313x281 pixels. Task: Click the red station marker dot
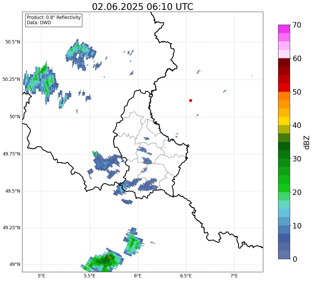tap(191, 101)
